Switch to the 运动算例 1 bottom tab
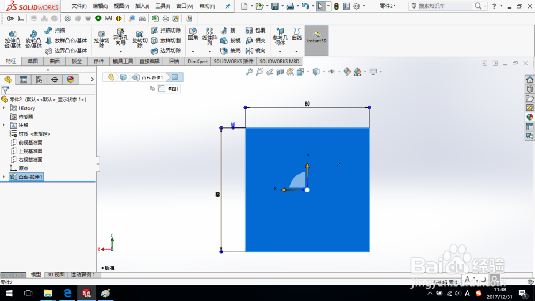This screenshot has width=535, height=301. (82, 275)
